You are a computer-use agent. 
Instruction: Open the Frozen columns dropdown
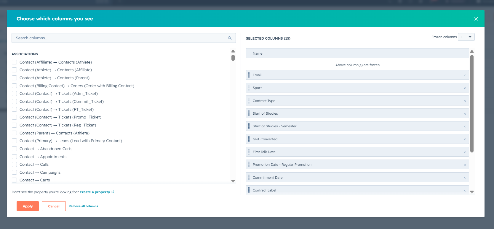pos(466,37)
